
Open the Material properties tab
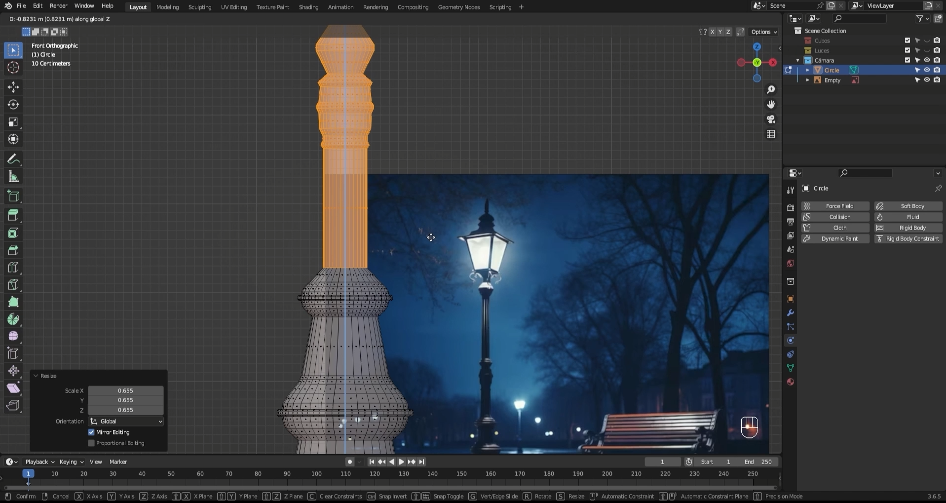pyautogui.click(x=791, y=382)
